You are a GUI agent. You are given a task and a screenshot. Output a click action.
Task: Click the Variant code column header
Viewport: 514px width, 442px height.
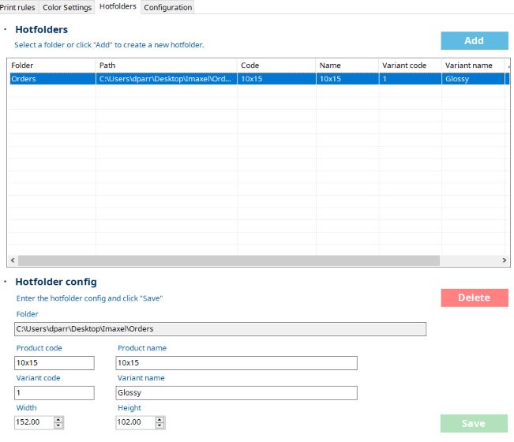click(409, 66)
